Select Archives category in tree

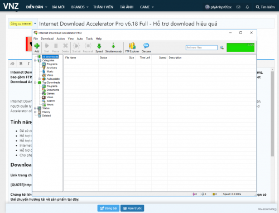click(x=52, y=67)
